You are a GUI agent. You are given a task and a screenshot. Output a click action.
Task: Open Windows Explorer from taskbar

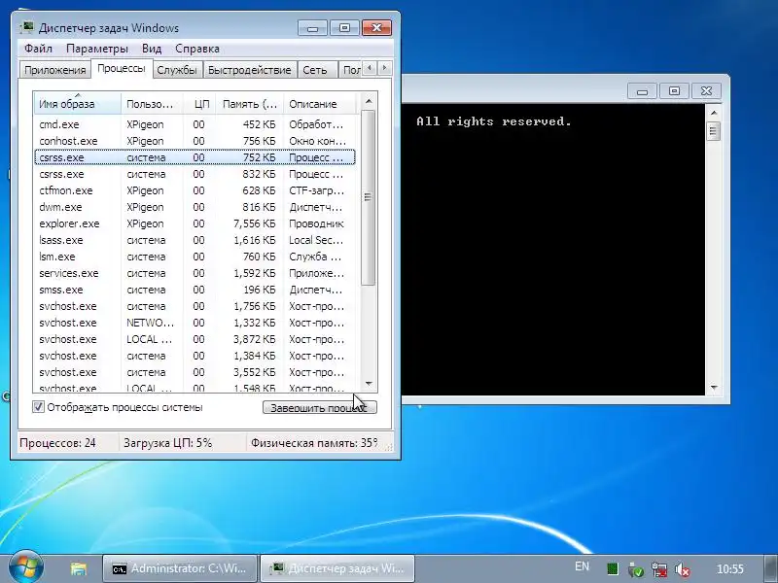click(x=78, y=568)
